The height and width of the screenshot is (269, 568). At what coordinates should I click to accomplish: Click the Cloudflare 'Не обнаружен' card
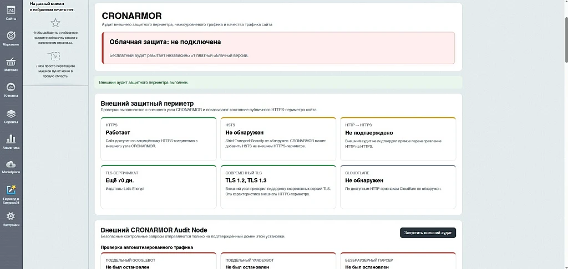pyautogui.click(x=398, y=187)
